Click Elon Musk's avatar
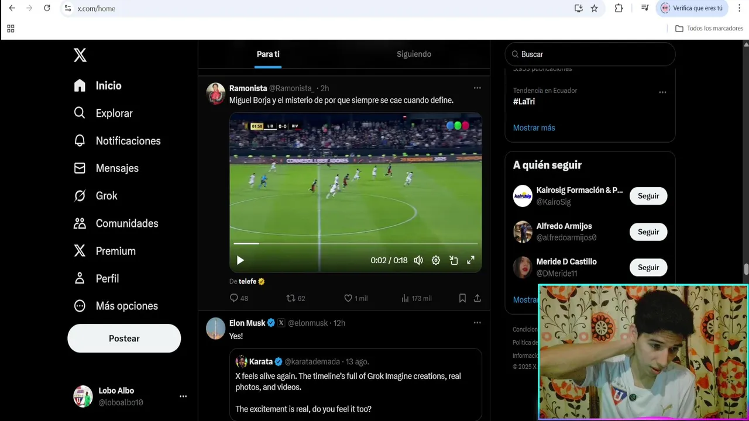 (216, 329)
